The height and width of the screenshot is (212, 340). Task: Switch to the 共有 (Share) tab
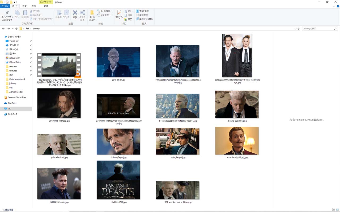(x=24, y=6)
